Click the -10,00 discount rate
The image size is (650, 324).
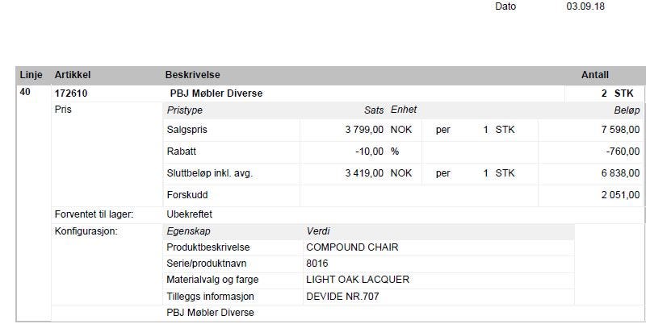pyautogui.click(x=369, y=152)
